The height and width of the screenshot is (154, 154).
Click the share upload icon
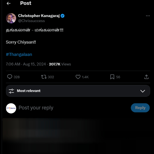[147, 77]
